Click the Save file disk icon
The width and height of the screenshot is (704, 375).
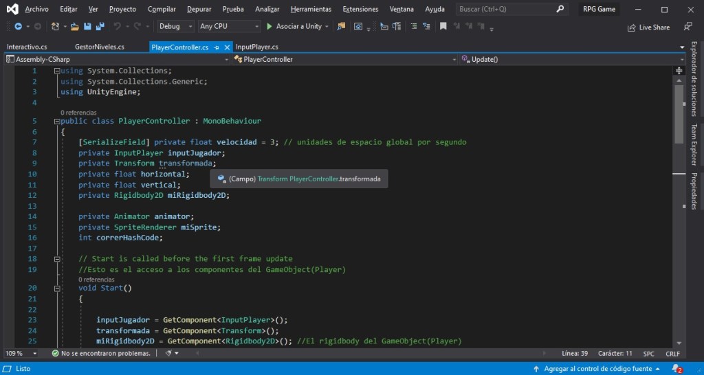87,27
